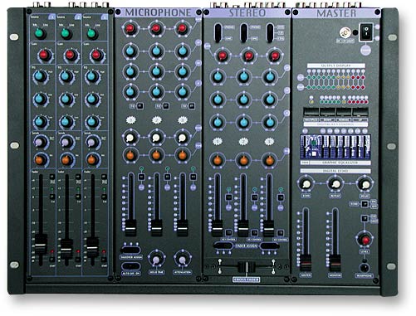The height and width of the screenshot is (316, 416).
Task: Toggle the second Stereo channel Phono/Line switch
Action: tap(244, 33)
